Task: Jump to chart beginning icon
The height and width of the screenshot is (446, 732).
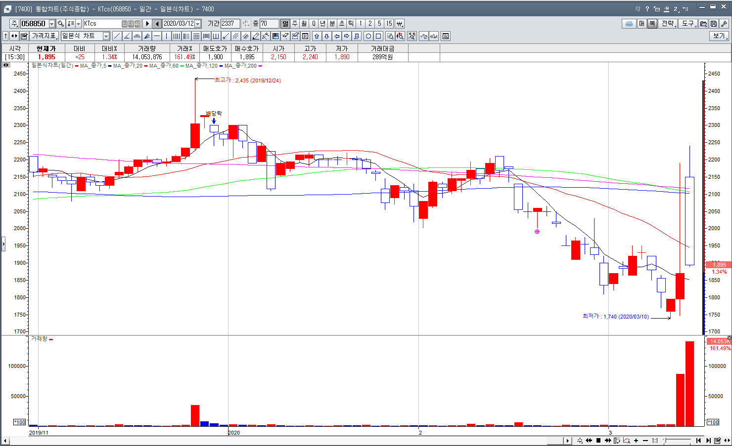Action: (698, 441)
